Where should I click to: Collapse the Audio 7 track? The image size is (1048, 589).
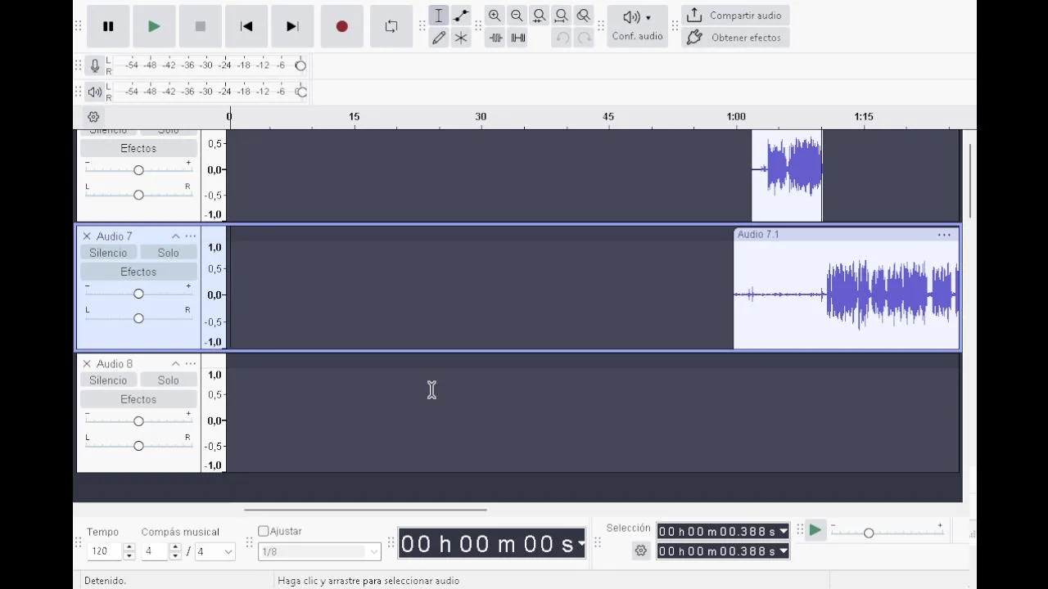click(x=175, y=236)
